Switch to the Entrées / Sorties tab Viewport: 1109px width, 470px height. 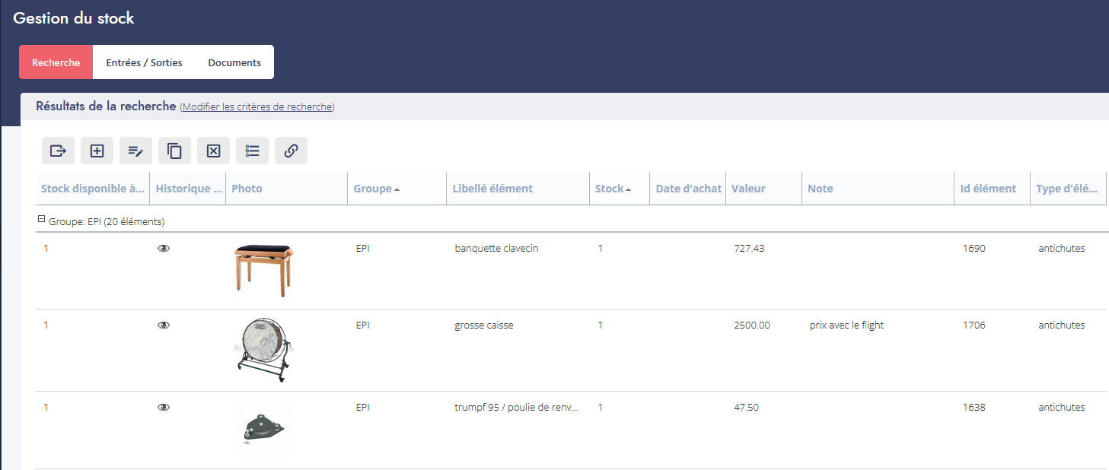point(144,62)
